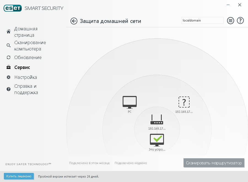The height and width of the screenshot is (182, 248).
Task: Click the Защита домашней сети heading
Action: tap(110, 21)
